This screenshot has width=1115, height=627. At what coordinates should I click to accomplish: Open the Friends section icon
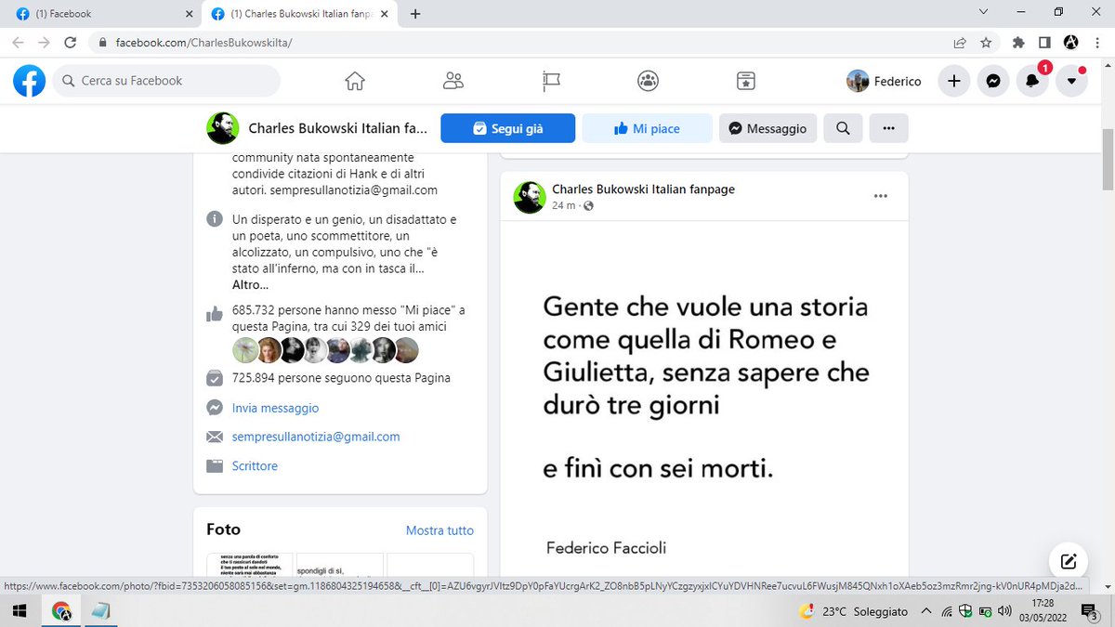point(453,81)
